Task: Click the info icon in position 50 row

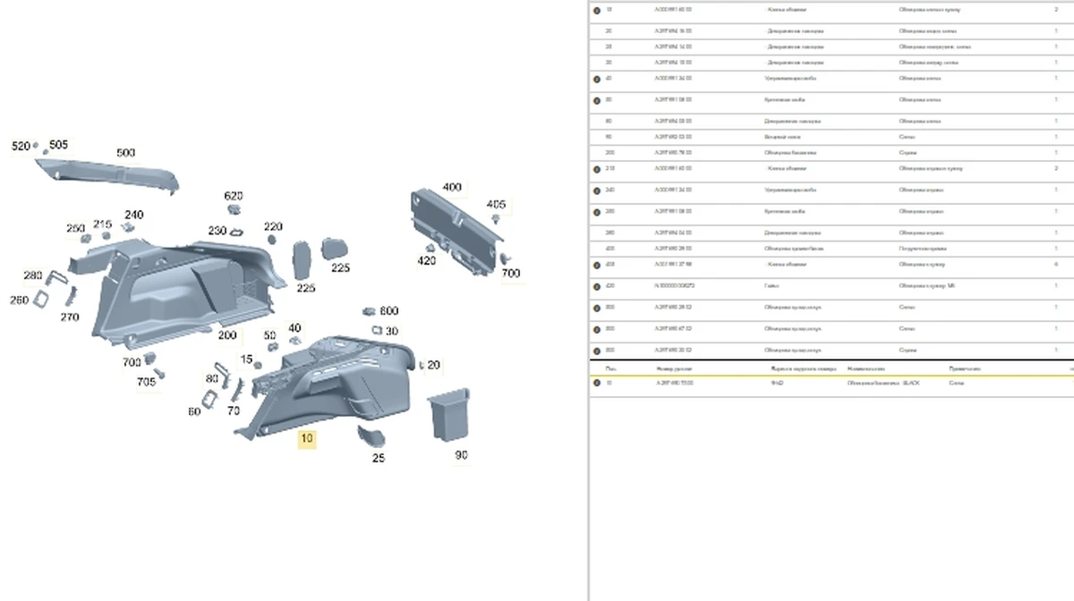Action: tap(597, 100)
